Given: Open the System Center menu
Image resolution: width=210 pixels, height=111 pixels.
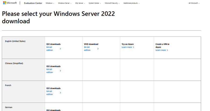Looking at the screenshot, I should click(x=95, y=3).
